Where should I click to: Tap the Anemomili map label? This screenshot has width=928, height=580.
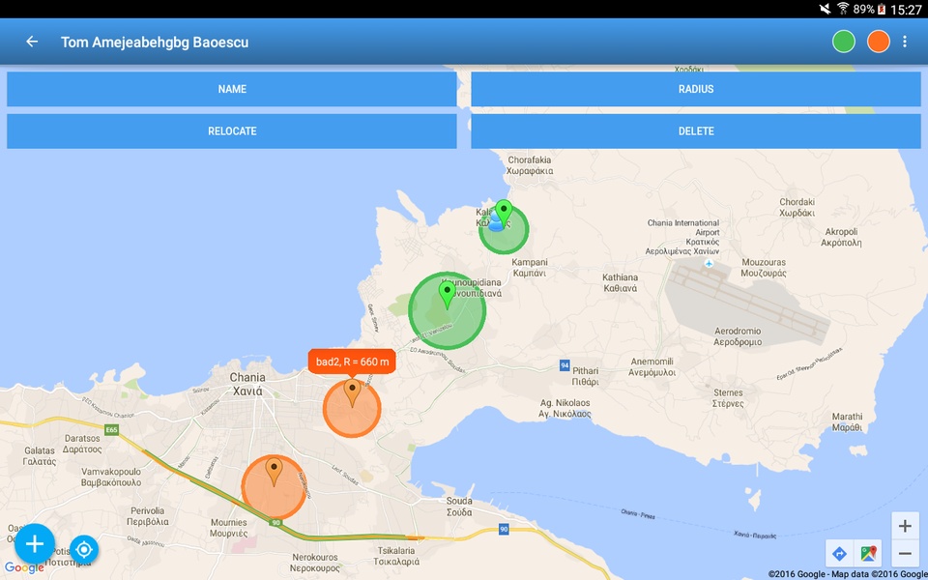pos(652,366)
